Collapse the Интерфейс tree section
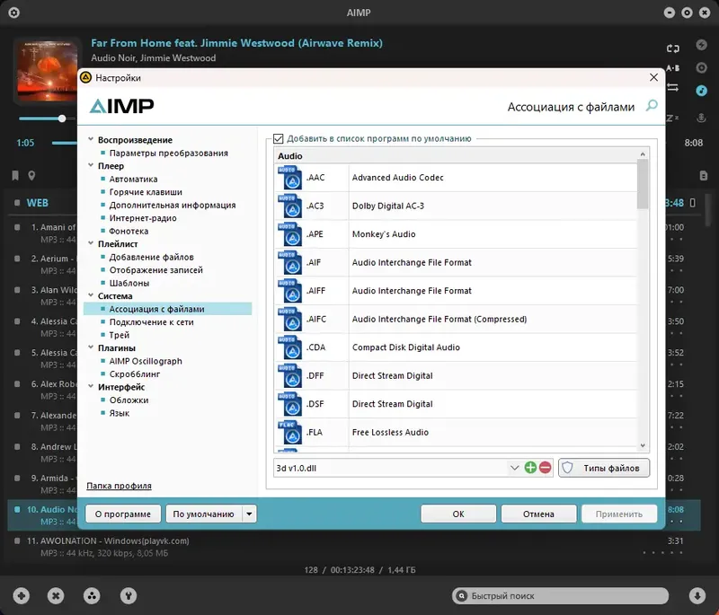The image size is (719, 615). click(91, 386)
